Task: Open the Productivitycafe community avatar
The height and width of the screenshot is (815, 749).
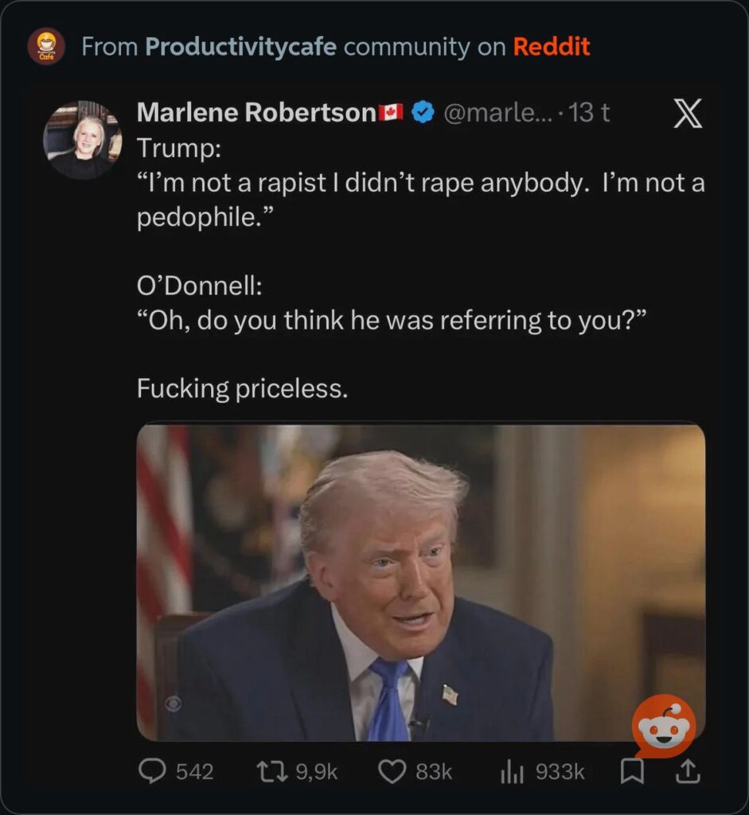Action: [x=46, y=46]
